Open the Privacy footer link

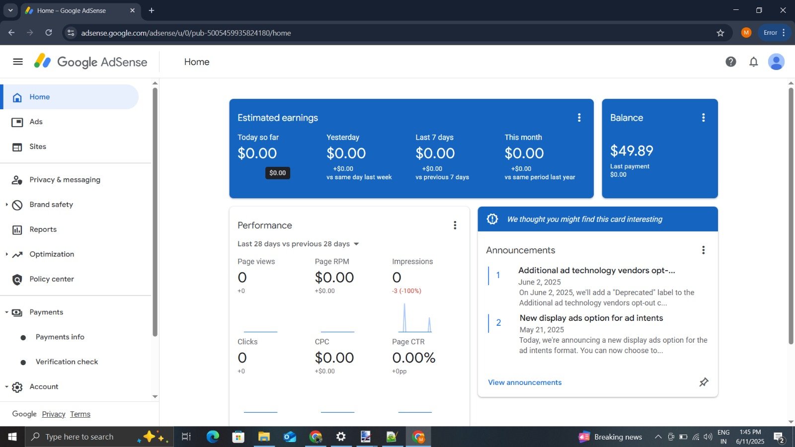pyautogui.click(x=54, y=414)
